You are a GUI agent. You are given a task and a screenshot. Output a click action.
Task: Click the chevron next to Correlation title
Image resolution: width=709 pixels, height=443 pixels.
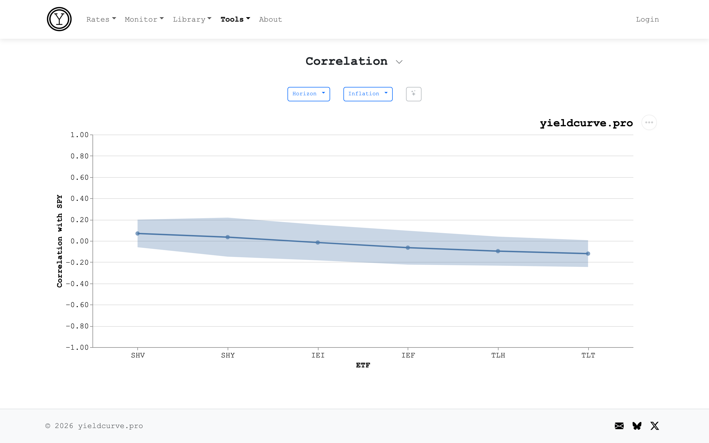399,62
